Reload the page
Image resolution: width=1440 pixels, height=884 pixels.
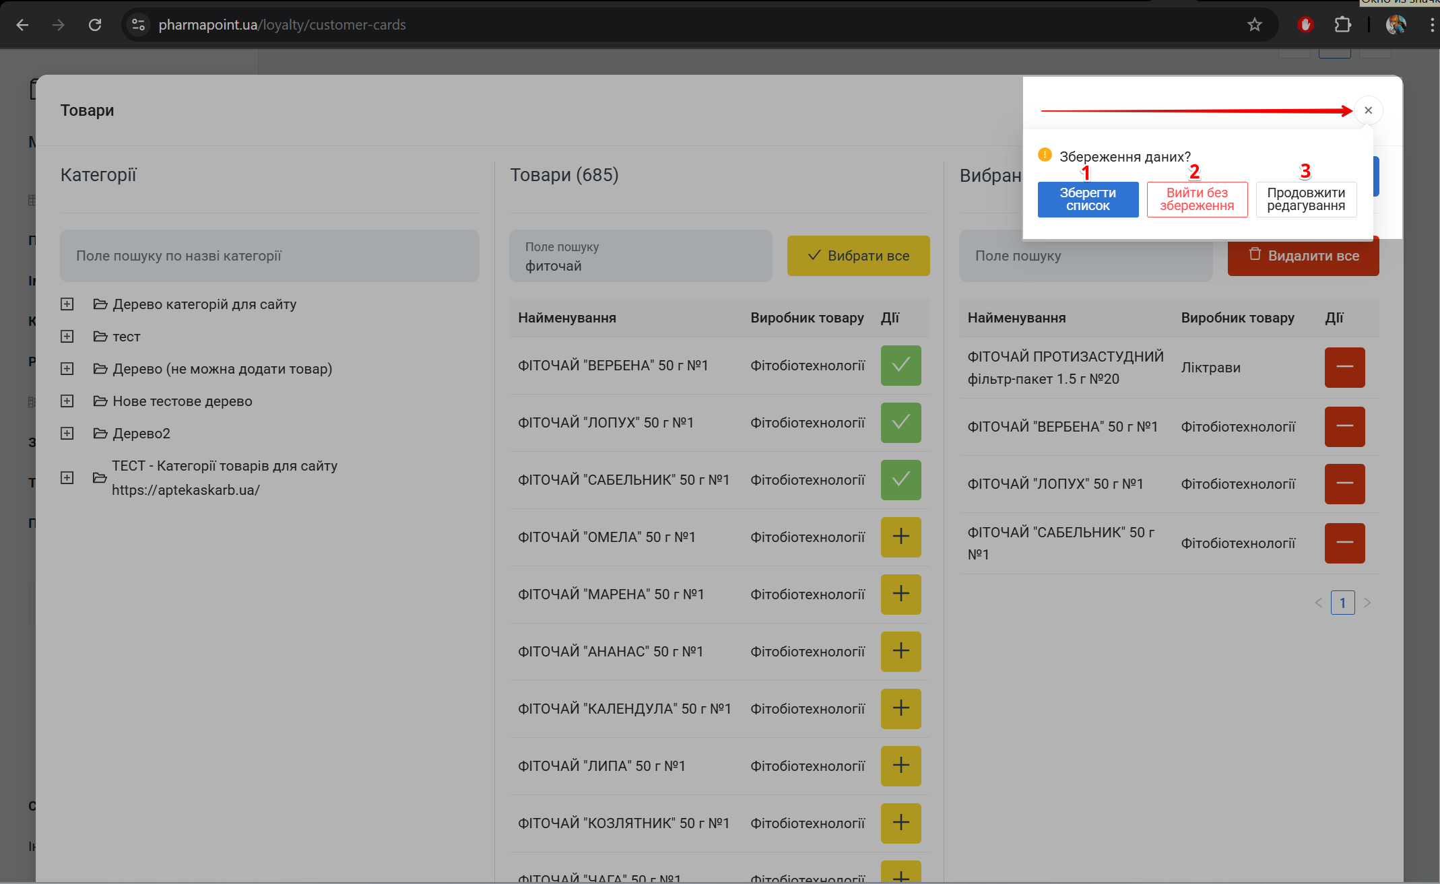tap(95, 25)
